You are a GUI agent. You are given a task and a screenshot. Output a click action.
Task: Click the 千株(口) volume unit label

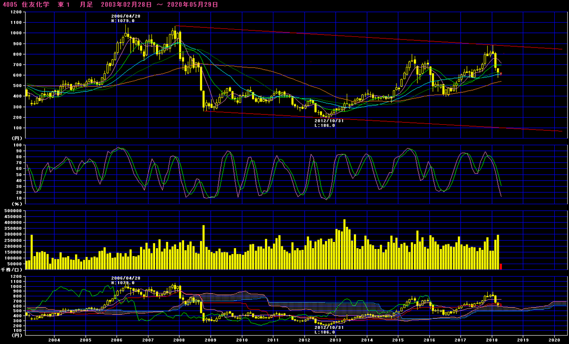coord(11,269)
